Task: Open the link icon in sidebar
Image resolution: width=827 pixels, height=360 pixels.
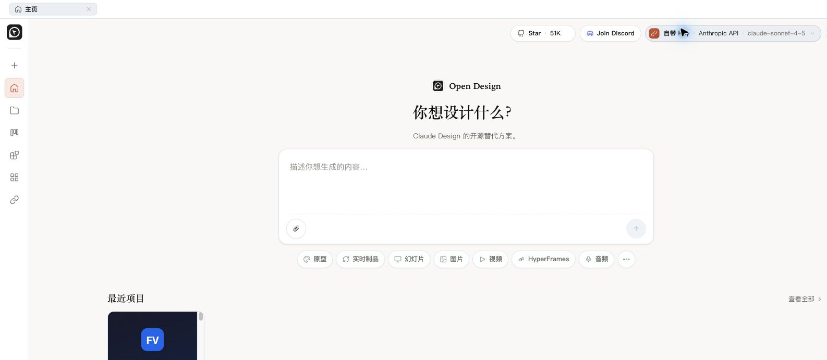Action: click(15, 200)
